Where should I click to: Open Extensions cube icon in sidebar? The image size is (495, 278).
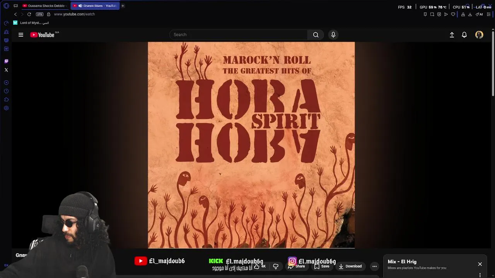pos(6,100)
